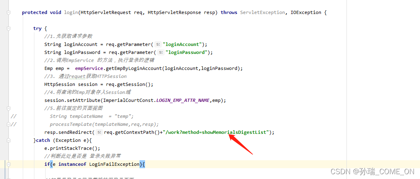Click the try keyword
This screenshot has width=420, height=179.
click(x=37, y=28)
